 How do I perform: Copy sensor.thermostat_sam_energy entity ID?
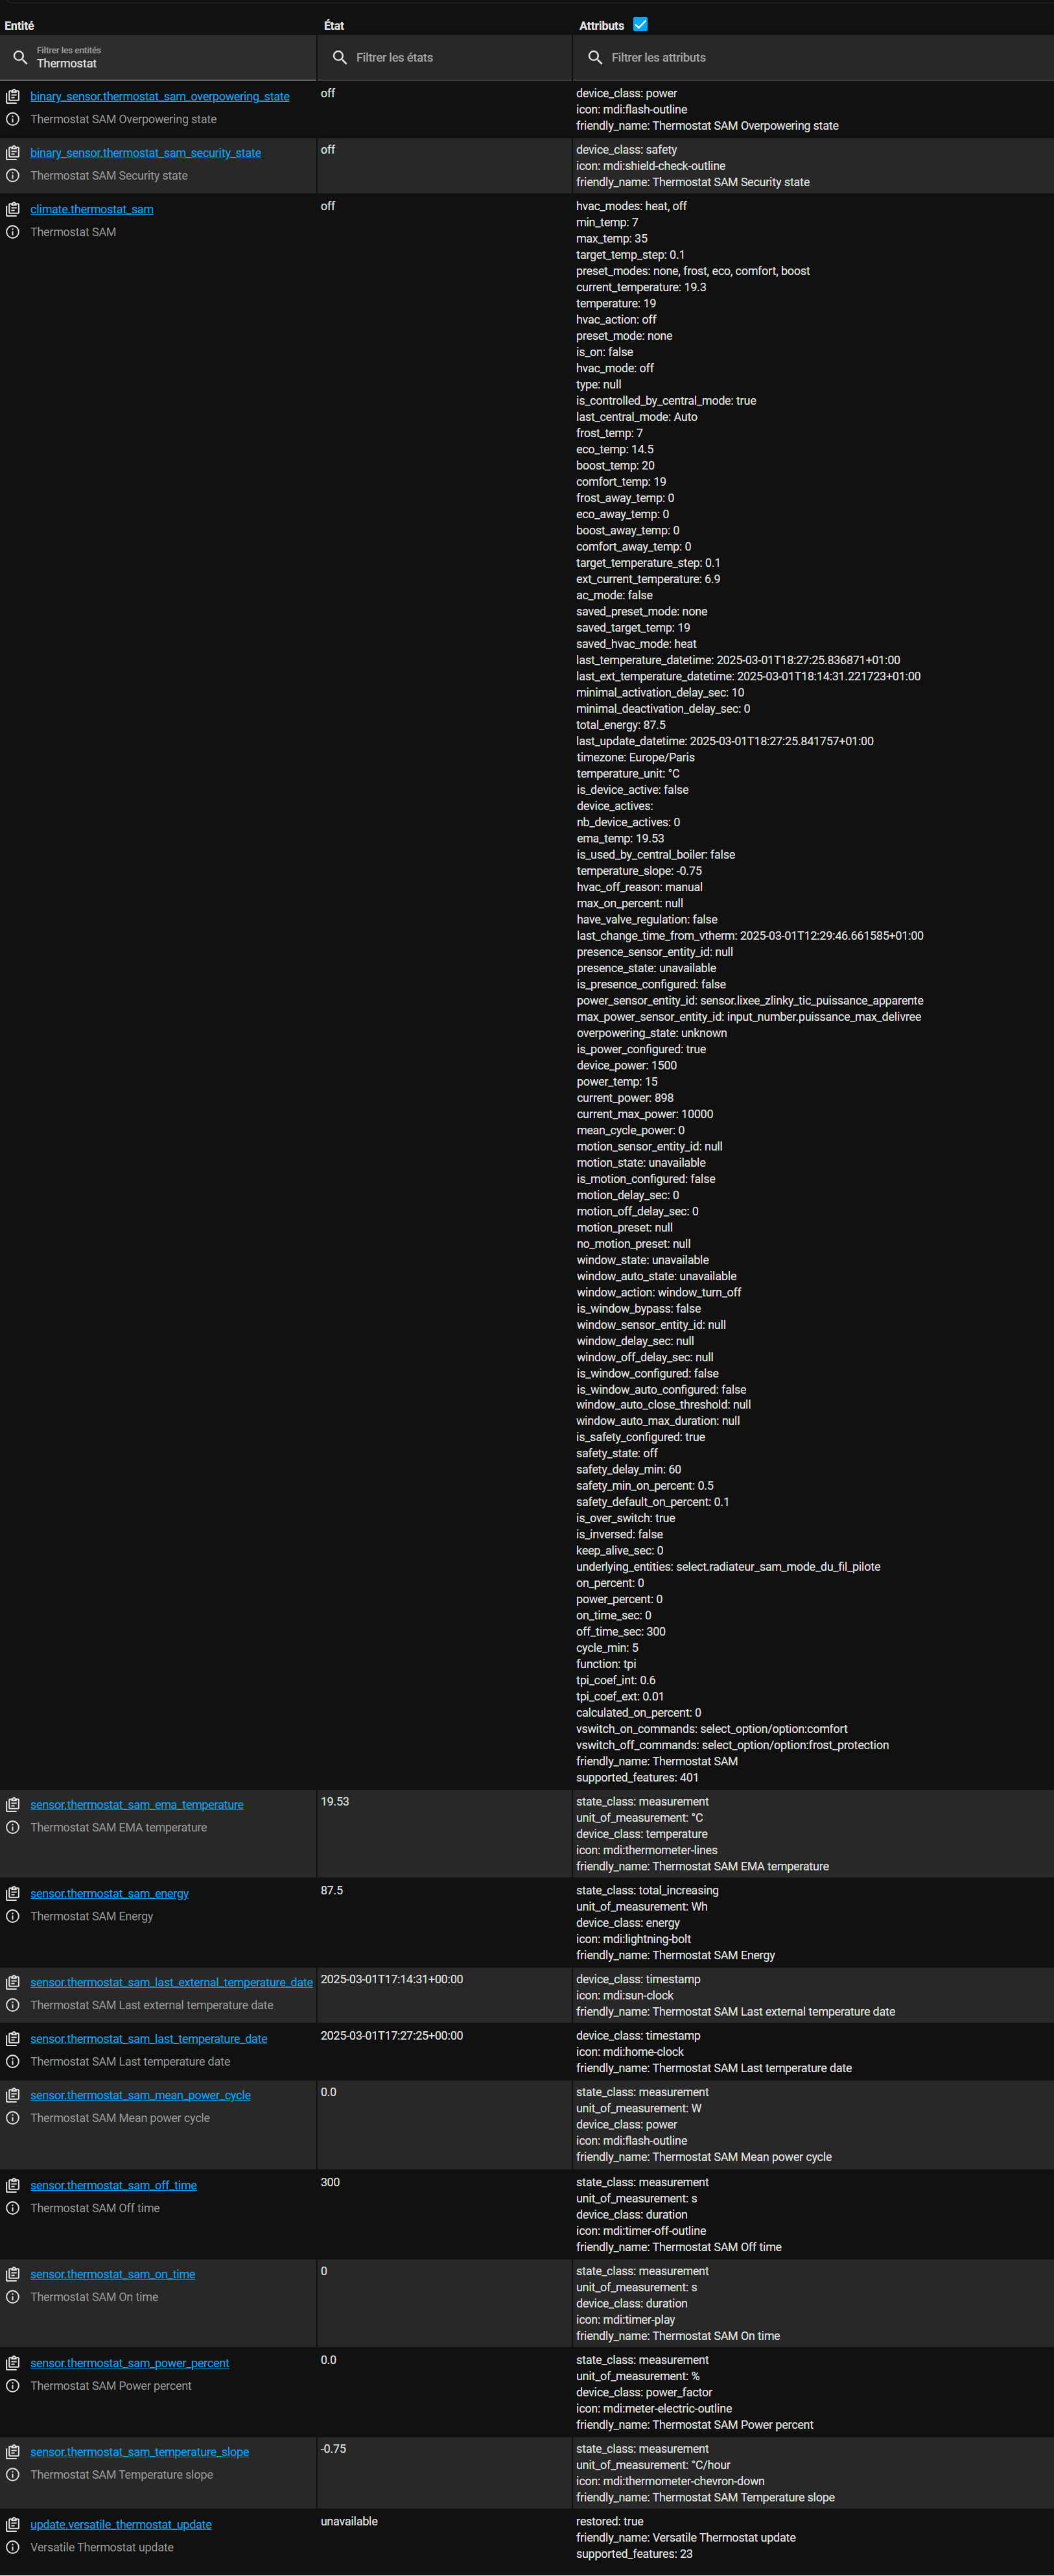click(x=13, y=1893)
